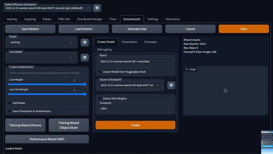Refresh the Model list icon
Image resolution: width=273 pixels, height=154 pixels.
85,43
